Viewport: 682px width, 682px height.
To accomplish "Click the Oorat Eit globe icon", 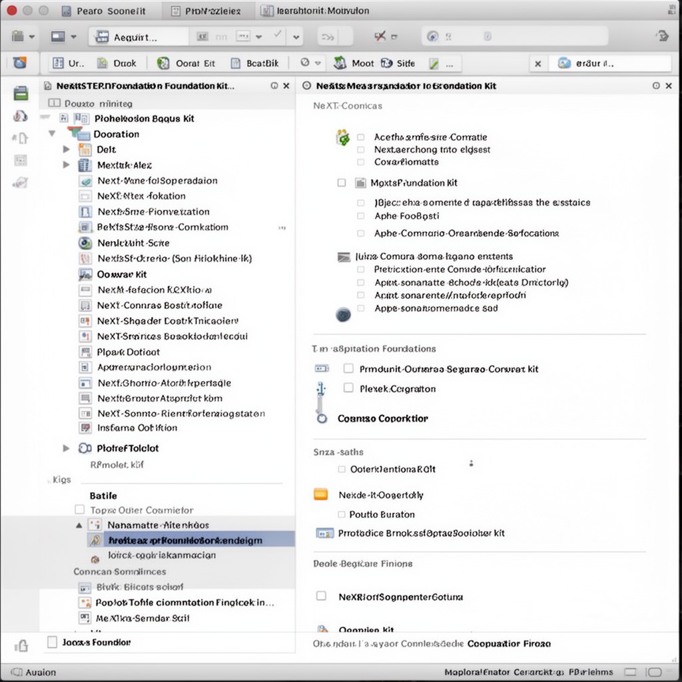I will [163, 63].
